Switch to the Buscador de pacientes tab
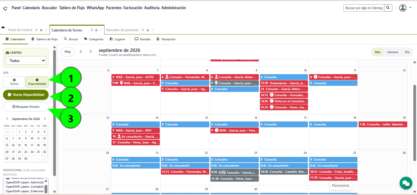Screen dimensions: 417x195 click(123, 30)
